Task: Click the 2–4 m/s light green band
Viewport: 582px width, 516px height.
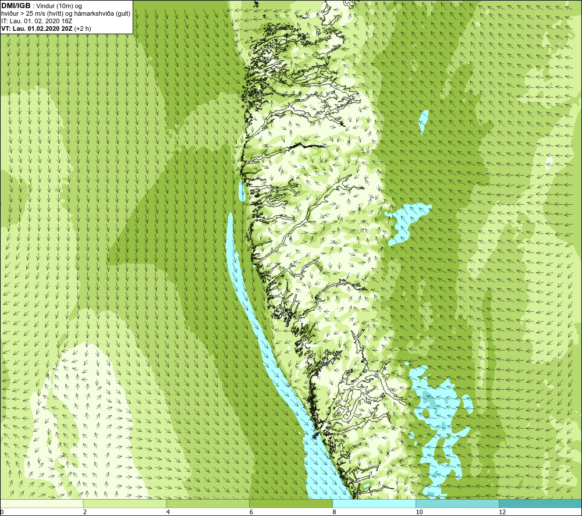Action: (125, 503)
